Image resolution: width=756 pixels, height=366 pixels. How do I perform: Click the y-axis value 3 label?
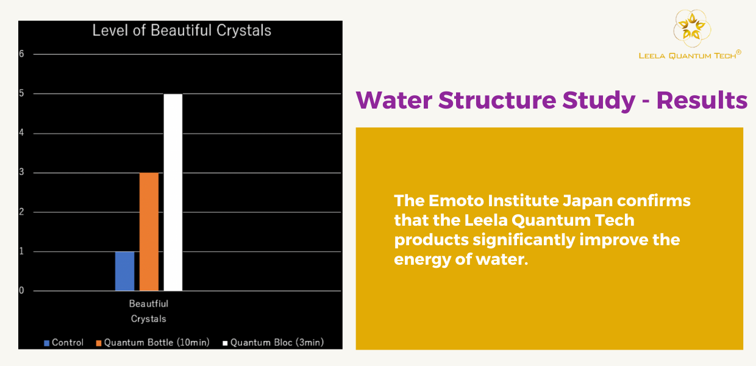pyautogui.click(x=21, y=173)
